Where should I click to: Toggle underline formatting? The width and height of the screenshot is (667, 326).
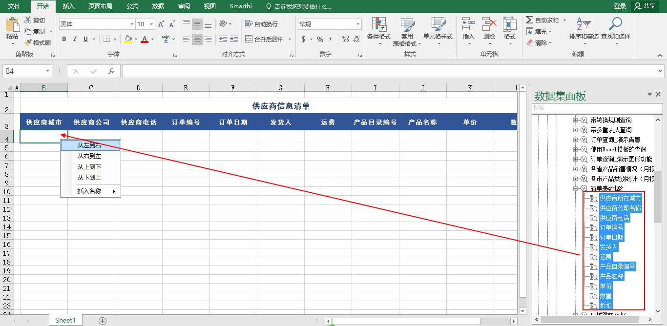coord(86,39)
